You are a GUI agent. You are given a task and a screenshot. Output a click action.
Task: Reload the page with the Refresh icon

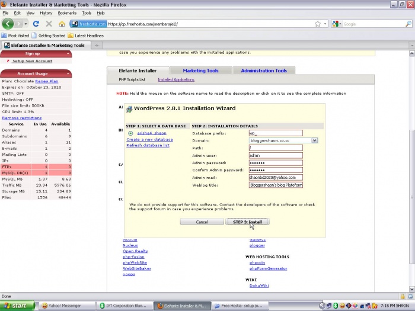[x=36, y=24]
